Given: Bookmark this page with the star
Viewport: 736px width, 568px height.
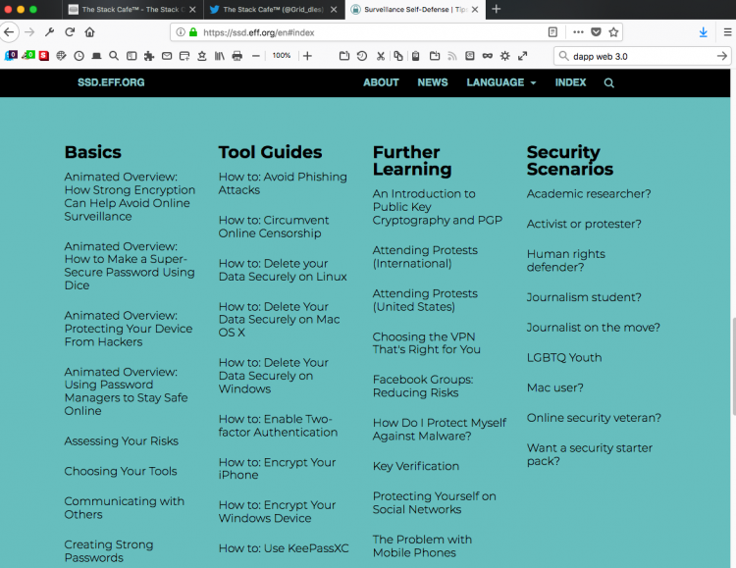Looking at the screenshot, I should pos(613,32).
